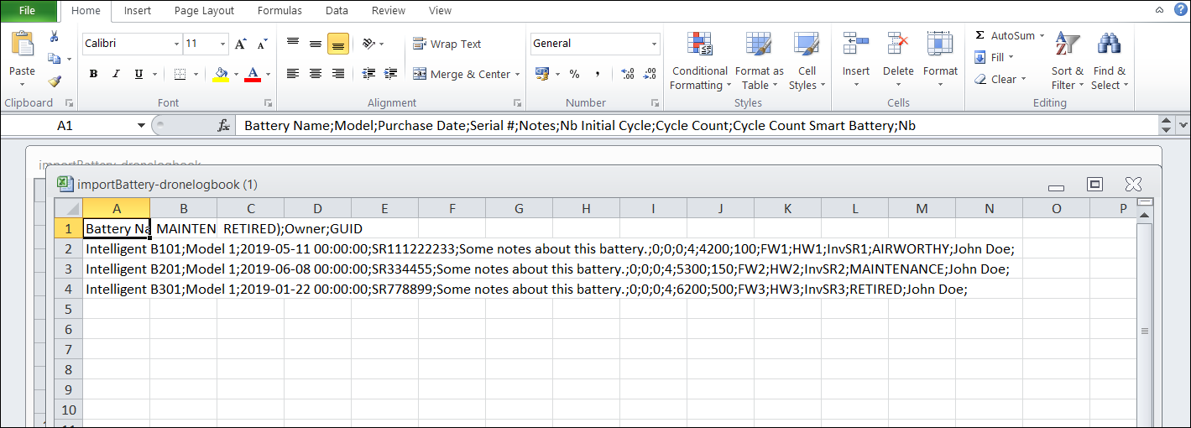Switch to View tab

point(440,11)
